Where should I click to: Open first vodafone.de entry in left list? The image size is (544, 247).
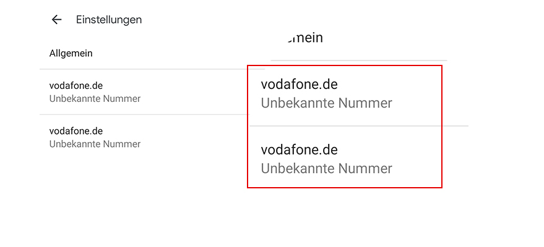click(76, 86)
